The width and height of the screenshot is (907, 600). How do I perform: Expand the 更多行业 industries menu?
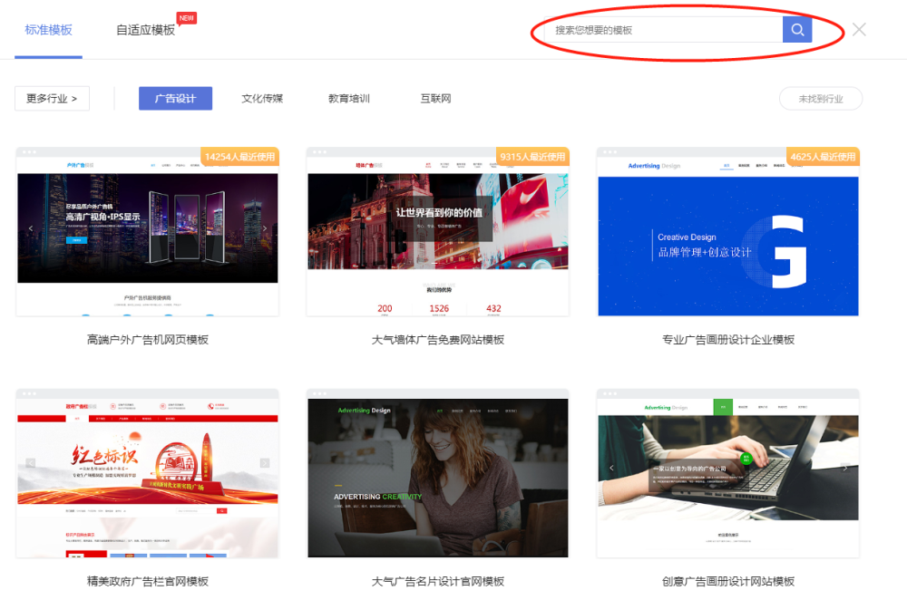pos(52,98)
